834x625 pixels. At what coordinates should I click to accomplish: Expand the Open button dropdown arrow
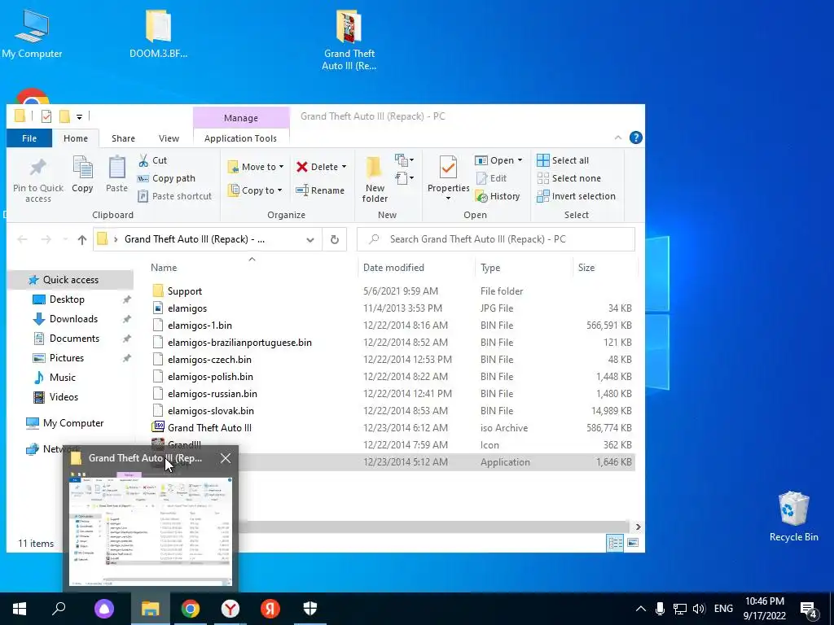pos(520,160)
